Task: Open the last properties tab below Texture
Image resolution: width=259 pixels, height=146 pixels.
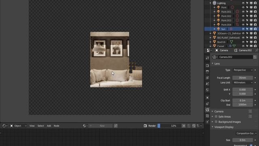Action: coord(207,122)
